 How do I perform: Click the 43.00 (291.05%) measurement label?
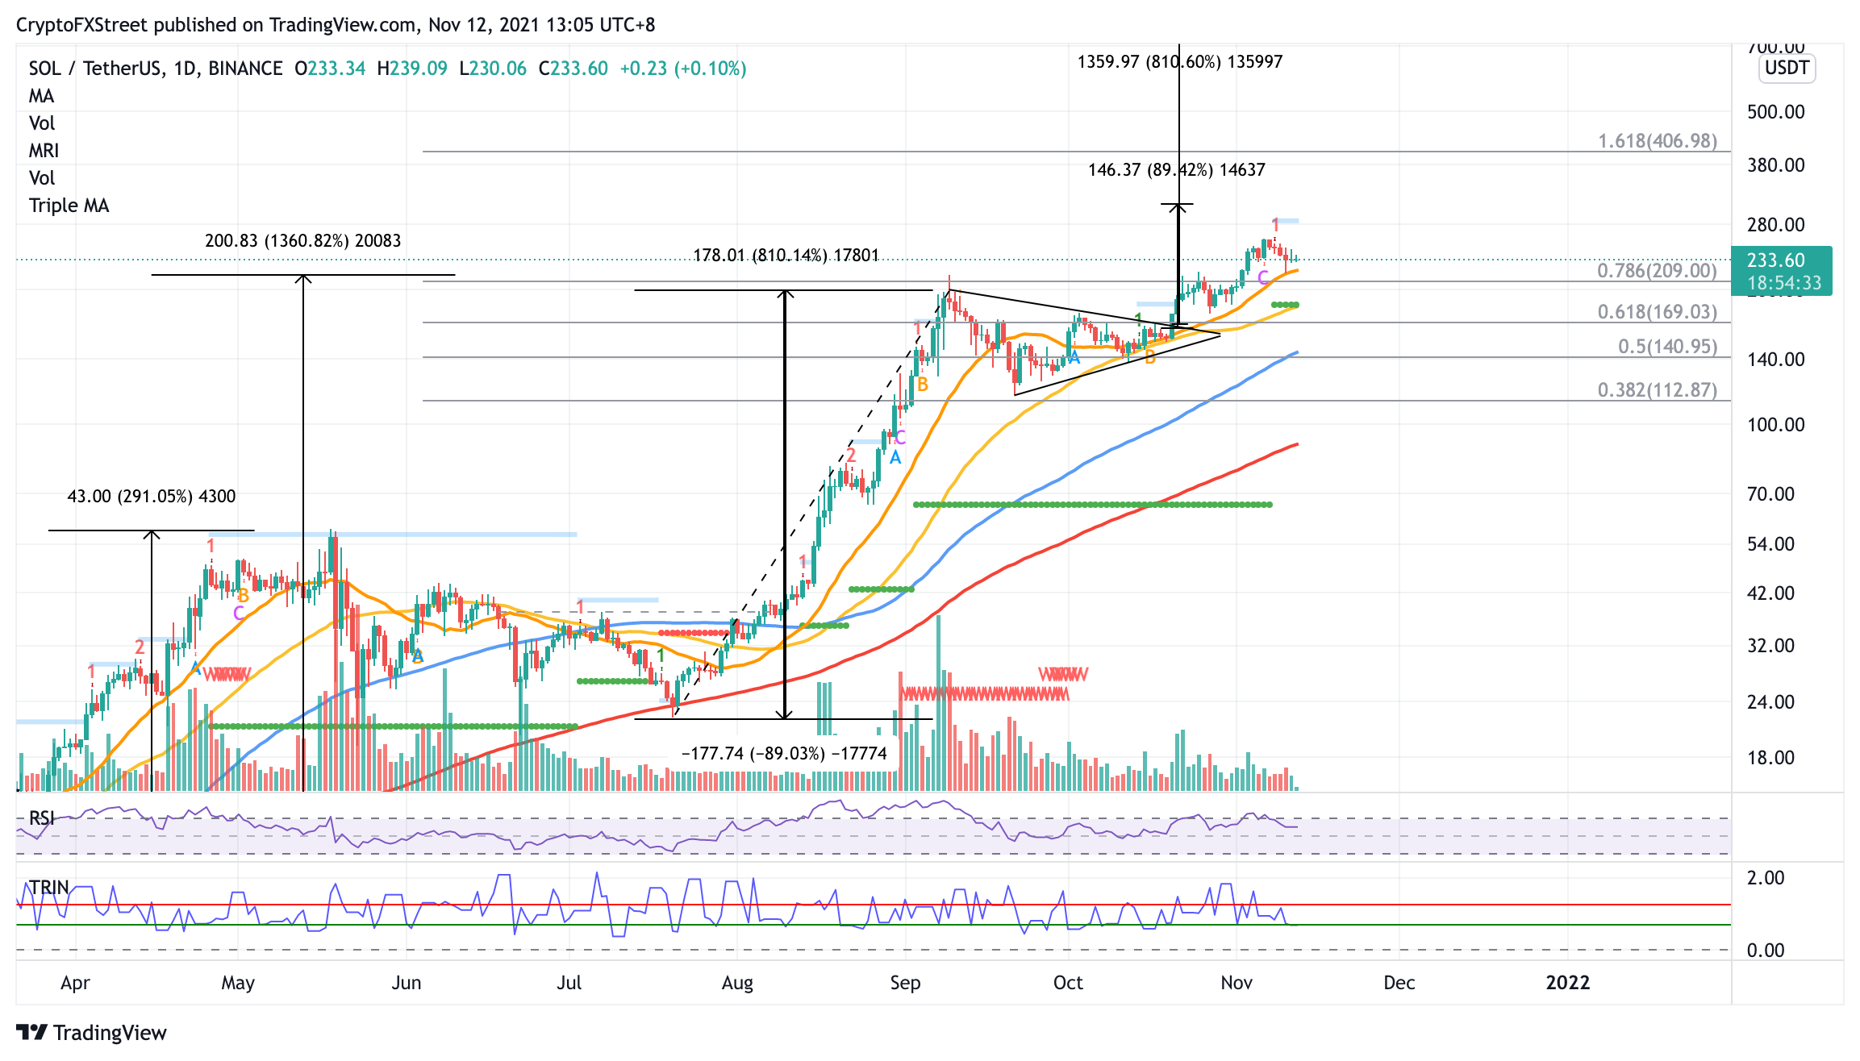[x=152, y=496]
